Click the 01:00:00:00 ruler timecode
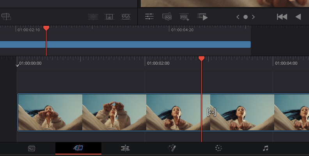Image resolution: width=309 pixels, height=156 pixels. click(30, 63)
